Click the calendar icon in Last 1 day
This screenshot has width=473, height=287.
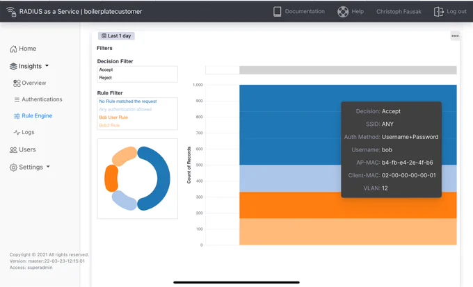[x=104, y=36]
